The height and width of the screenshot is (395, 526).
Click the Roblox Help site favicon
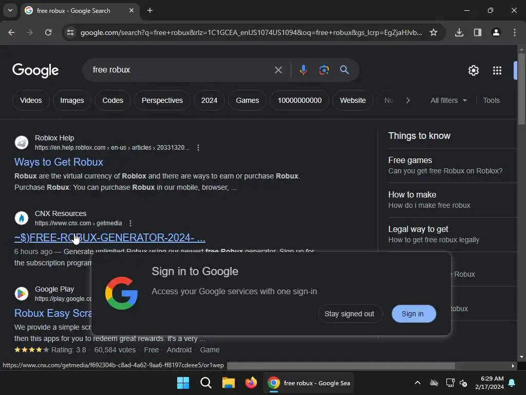[22, 142]
